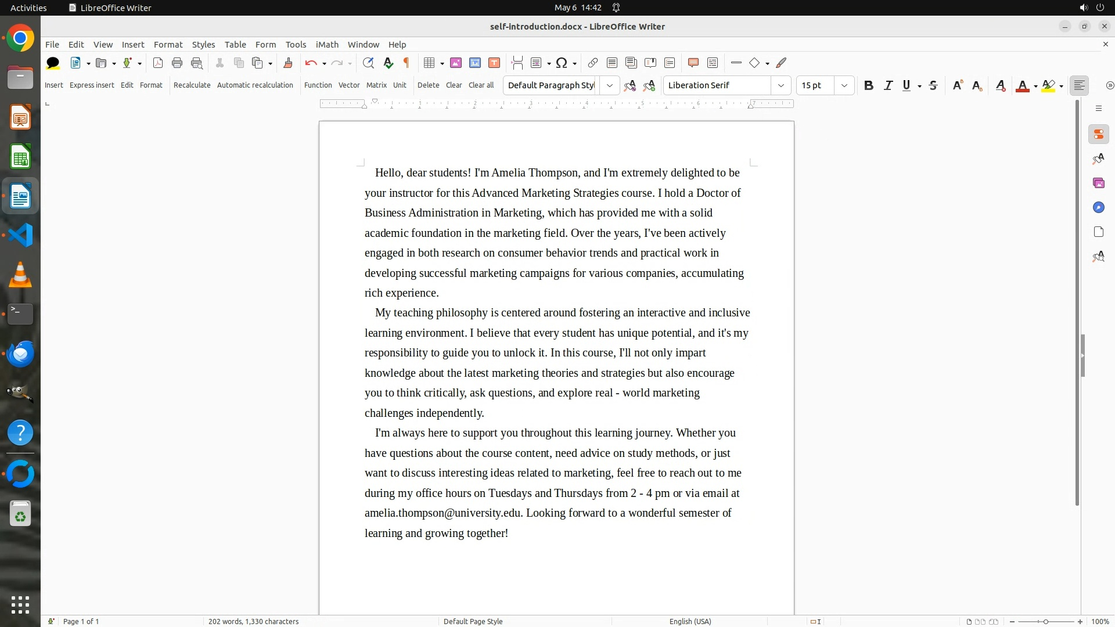The height and width of the screenshot is (627, 1115).
Task: Toggle formatting marks pilcrow button
Action: pyautogui.click(x=407, y=63)
